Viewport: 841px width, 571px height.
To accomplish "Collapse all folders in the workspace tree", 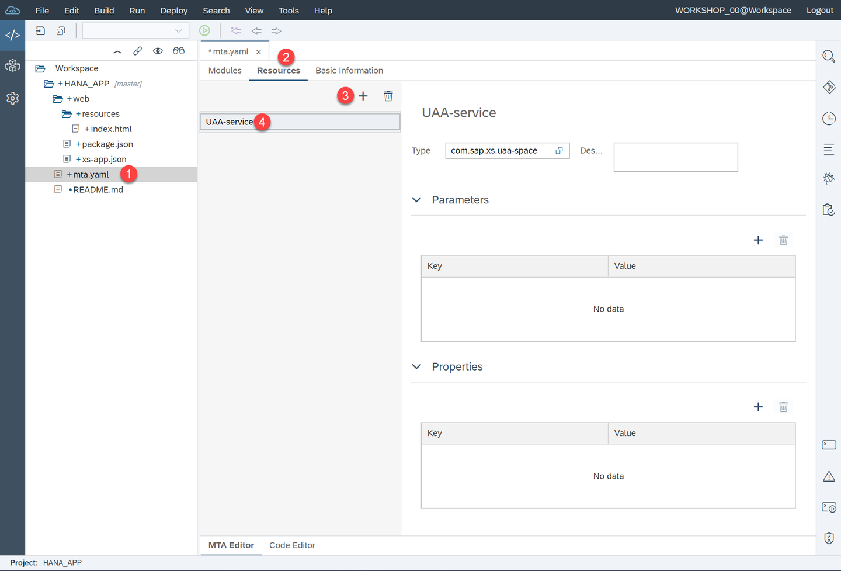I will click(x=117, y=51).
